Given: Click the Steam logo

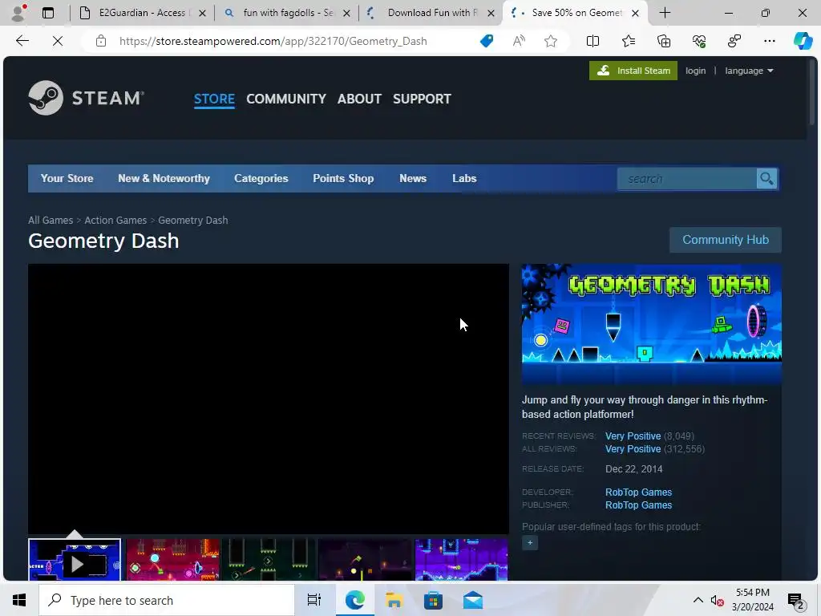Looking at the screenshot, I should coord(87,98).
